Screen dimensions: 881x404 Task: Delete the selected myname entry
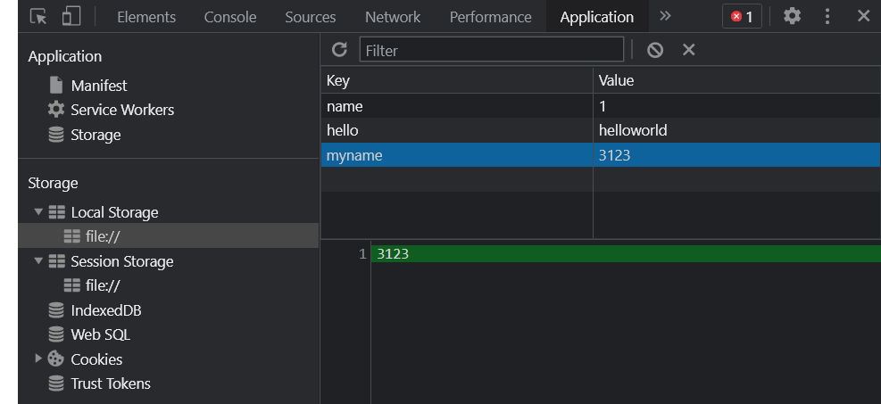point(689,50)
